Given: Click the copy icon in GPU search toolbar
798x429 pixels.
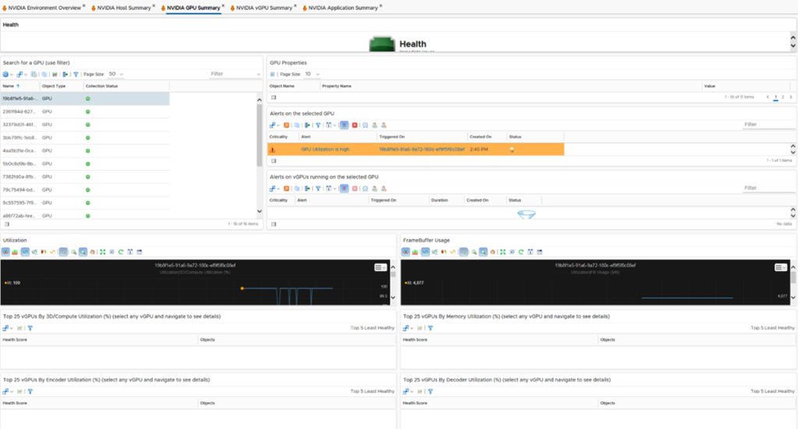Looking at the screenshot, I should pos(44,74).
